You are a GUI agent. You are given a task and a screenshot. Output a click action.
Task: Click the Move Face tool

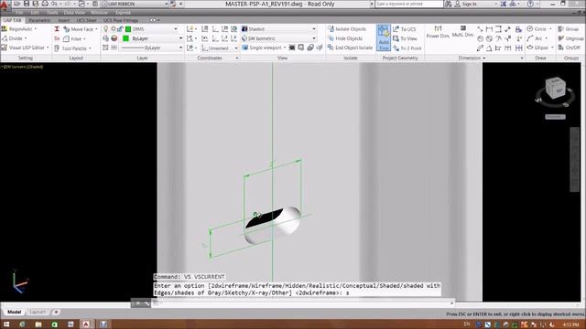(80, 29)
